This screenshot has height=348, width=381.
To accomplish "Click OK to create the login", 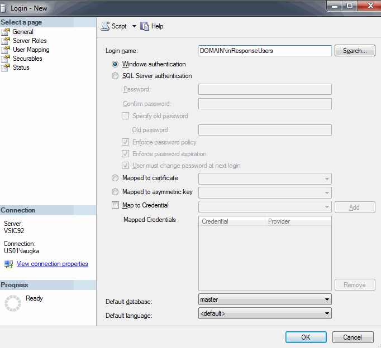I will [x=306, y=337].
